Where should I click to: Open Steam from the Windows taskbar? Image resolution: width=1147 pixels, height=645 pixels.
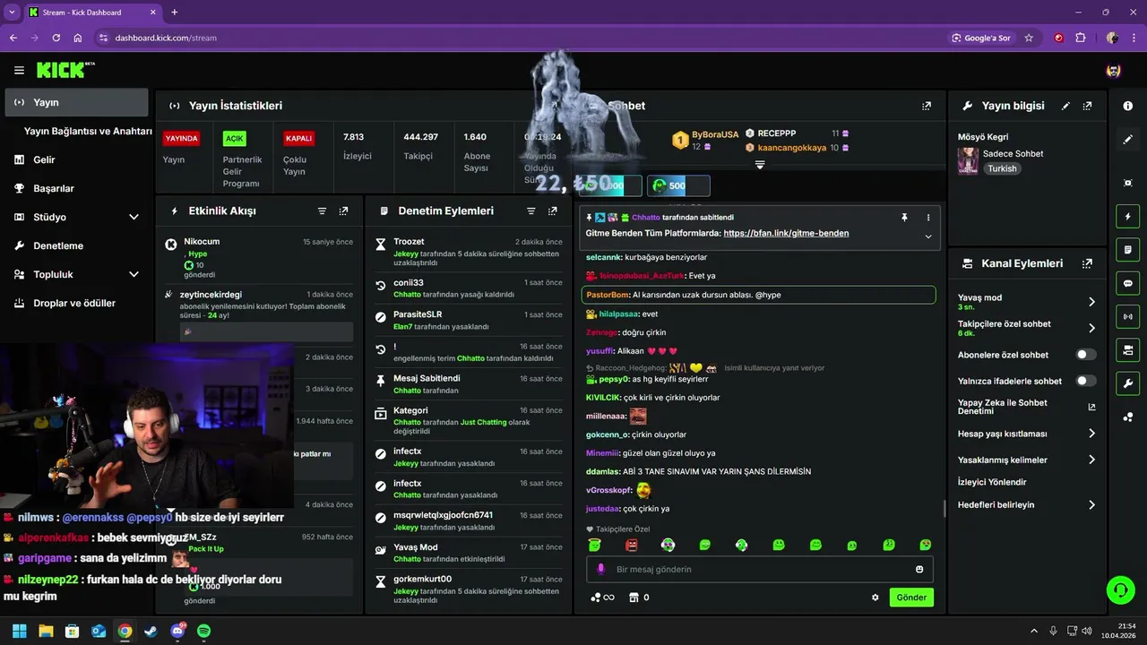click(151, 631)
